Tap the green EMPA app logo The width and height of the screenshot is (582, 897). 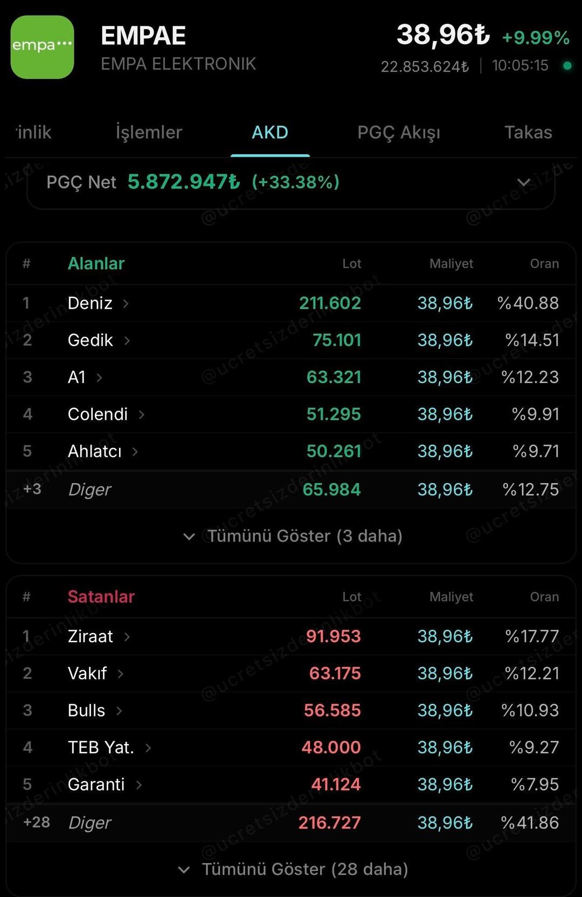tap(42, 47)
